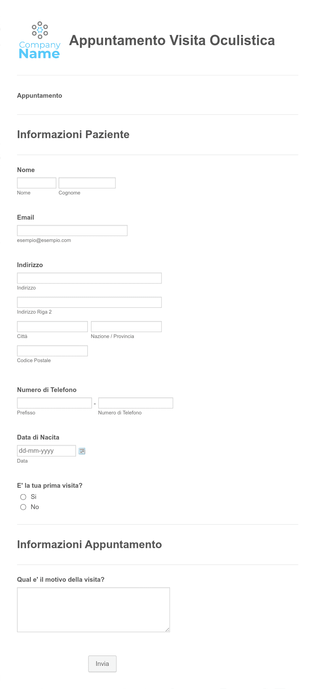Image resolution: width=315 pixels, height=689 pixels.
Task: Click the dd-mm-yyyy birth date field
Action: 46,451
